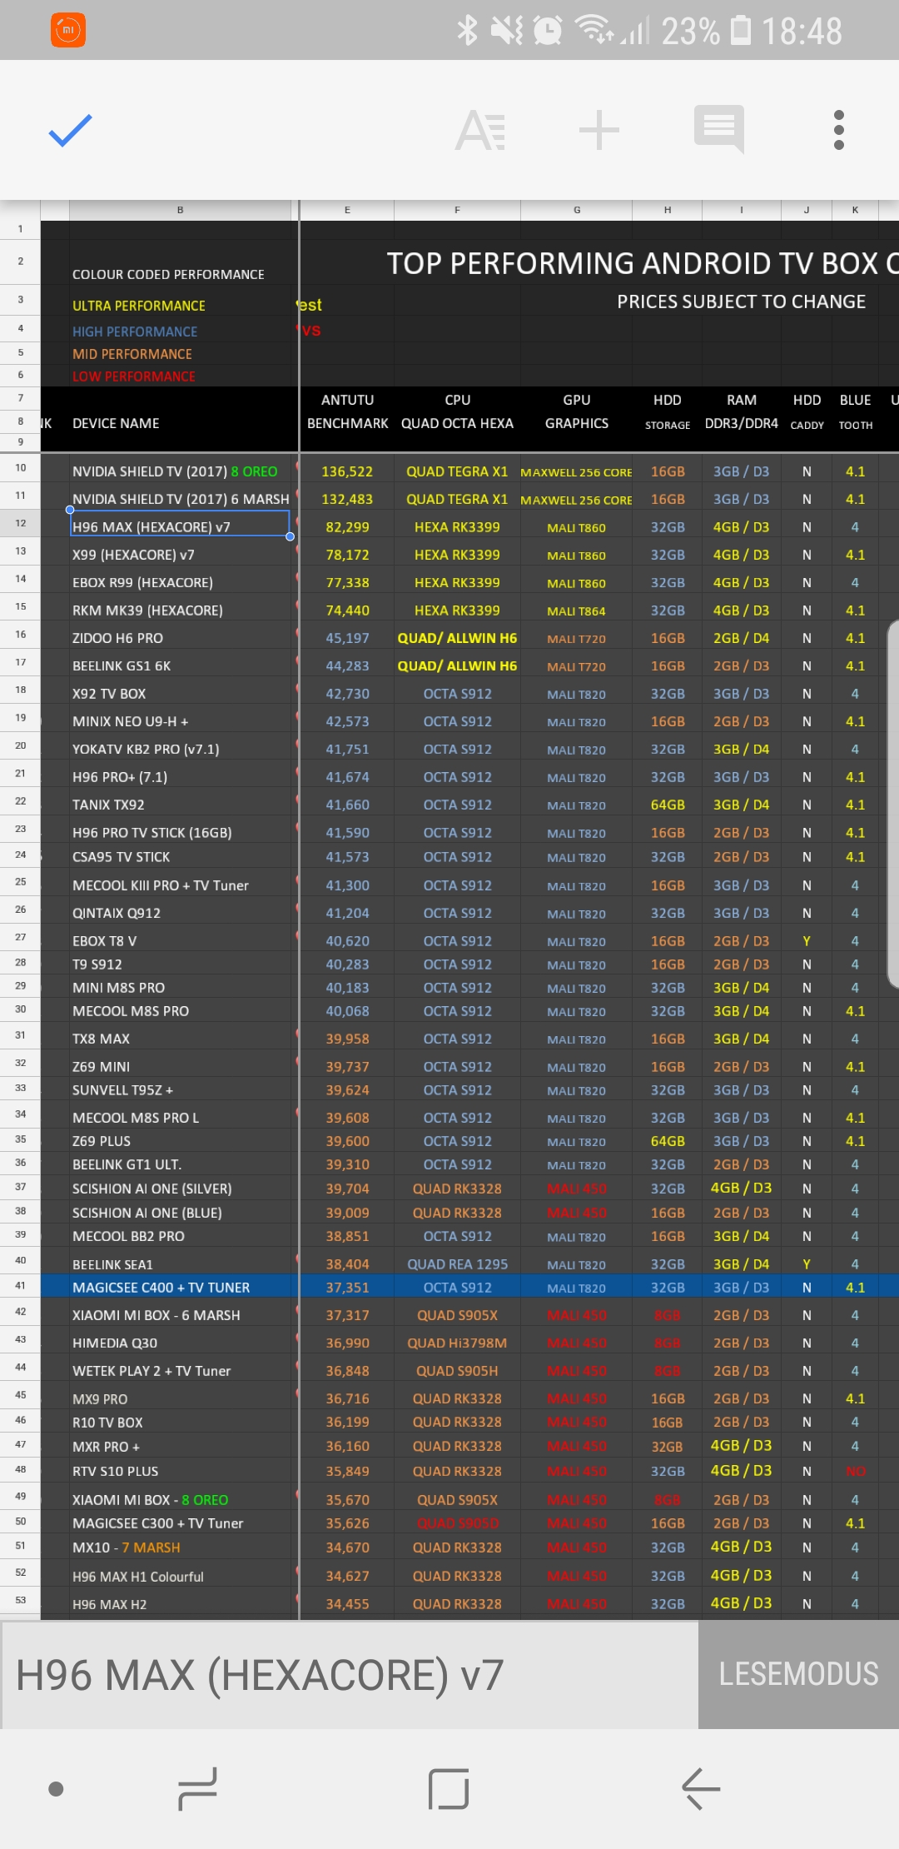Tap the back navigation icon
The height and width of the screenshot is (1849, 899).
(x=701, y=1788)
